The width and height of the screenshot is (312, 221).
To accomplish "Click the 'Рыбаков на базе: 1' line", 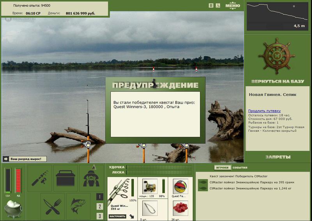I will (x=263, y=122).
